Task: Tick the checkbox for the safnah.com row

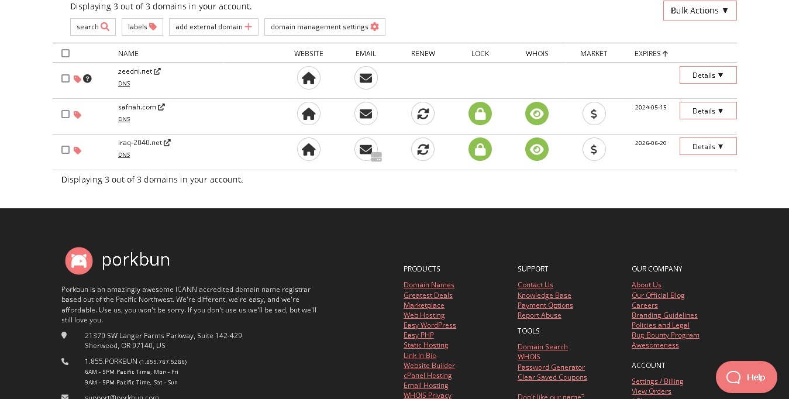Action: [x=66, y=114]
